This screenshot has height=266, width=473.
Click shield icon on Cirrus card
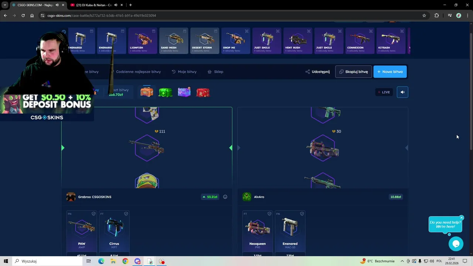[126, 214]
